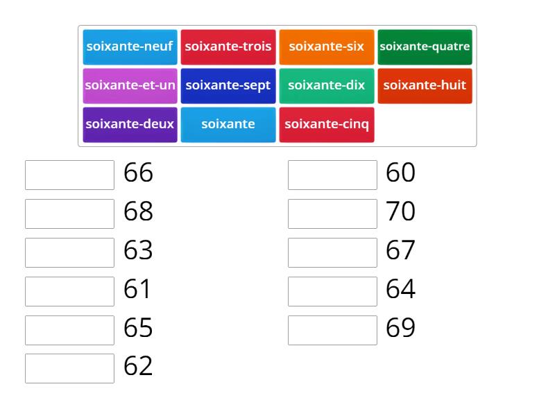Image resolution: width=555 pixels, height=416 pixels.
Task: Click the soixante-sept tile
Action: pyautogui.click(x=228, y=86)
